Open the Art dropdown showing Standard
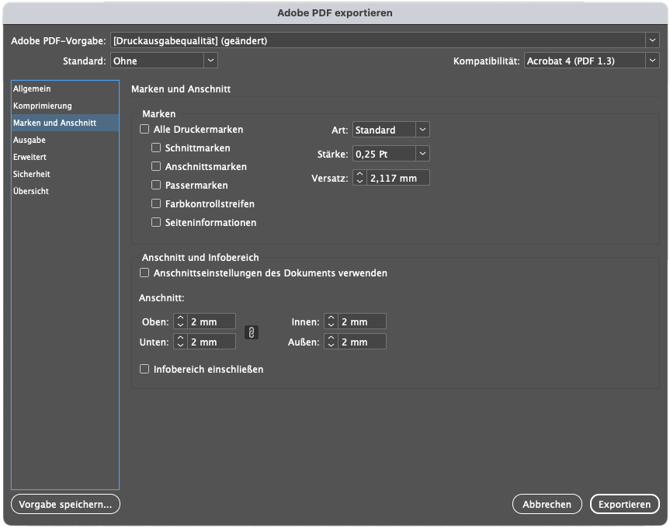 pos(391,130)
